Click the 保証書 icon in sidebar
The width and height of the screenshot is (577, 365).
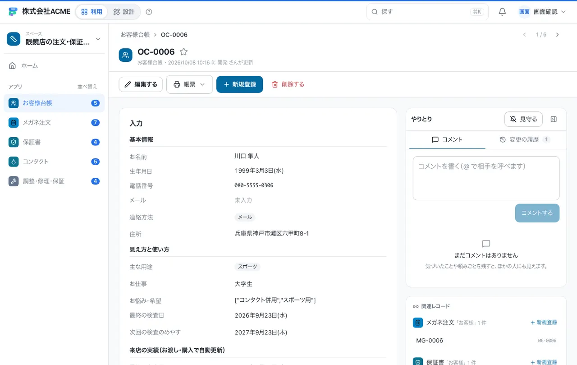[x=14, y=142]
